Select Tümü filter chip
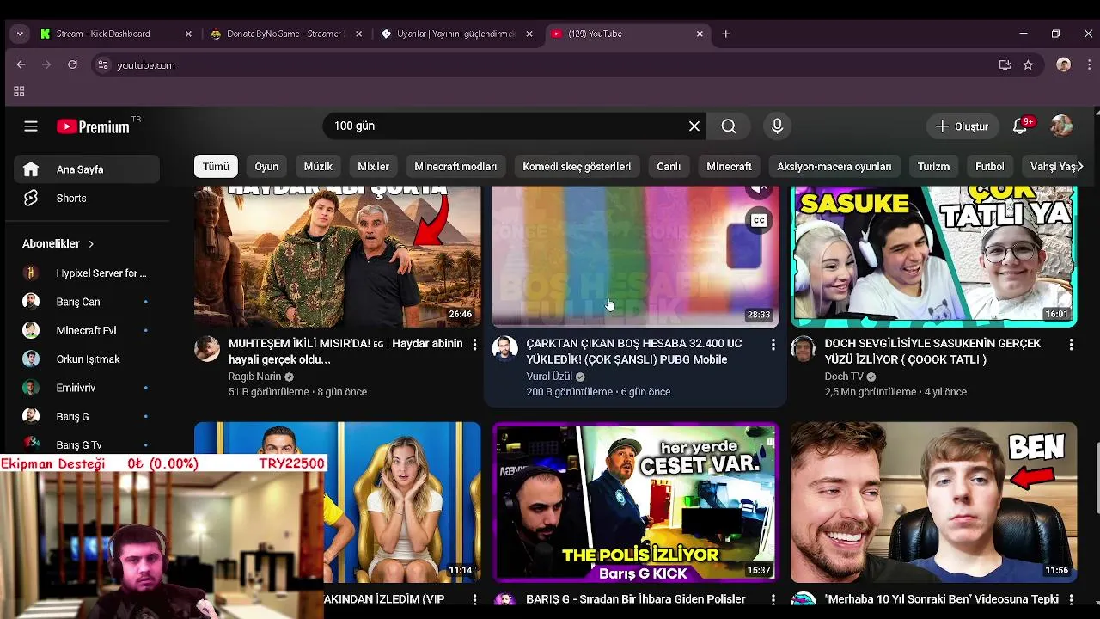 tap(216, 166)
